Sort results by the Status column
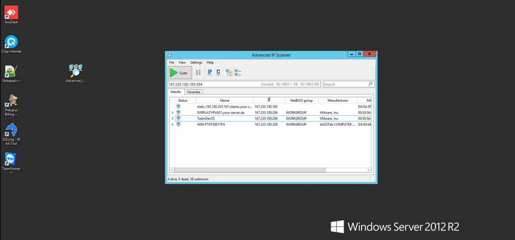This screenshot has height=240, width=515. [183, 100]
